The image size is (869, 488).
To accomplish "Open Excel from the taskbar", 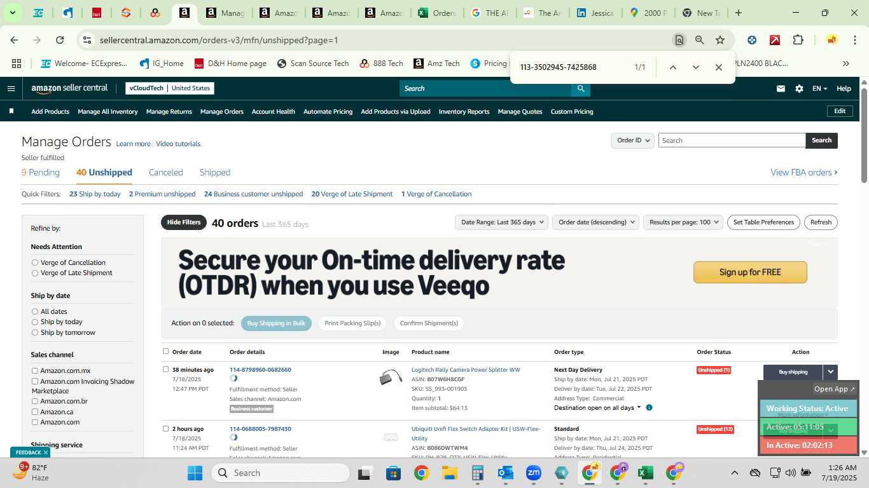I will 645,473.
